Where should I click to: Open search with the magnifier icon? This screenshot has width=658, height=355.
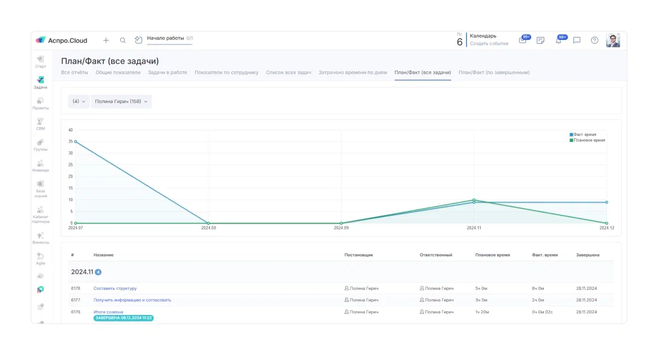click(123, 40)
